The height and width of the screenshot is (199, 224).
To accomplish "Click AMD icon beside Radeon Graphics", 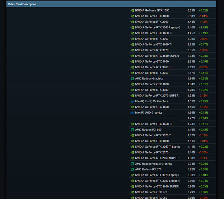I will click(132, 78).
